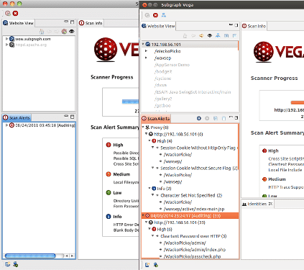304x270 pixels.
Task: Toggle the eye icon in right Website View toolbar
Action: tap(210, 36)
